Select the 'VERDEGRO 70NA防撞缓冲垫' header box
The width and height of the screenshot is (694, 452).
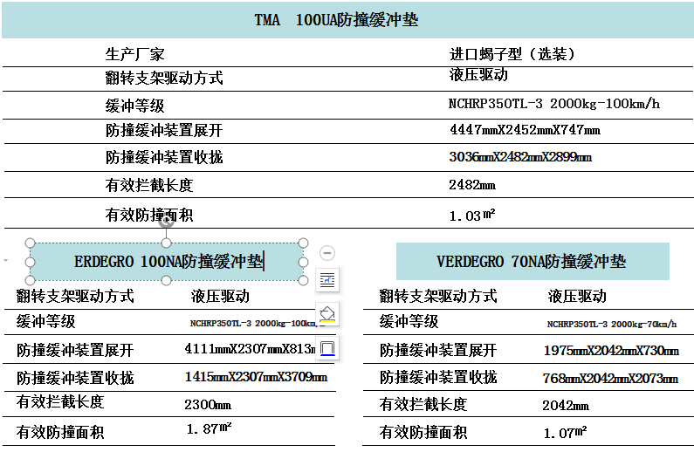click(533, 262)
